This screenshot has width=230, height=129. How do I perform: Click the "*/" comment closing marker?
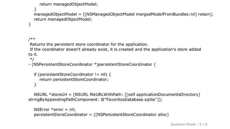(x=32, y=59)
